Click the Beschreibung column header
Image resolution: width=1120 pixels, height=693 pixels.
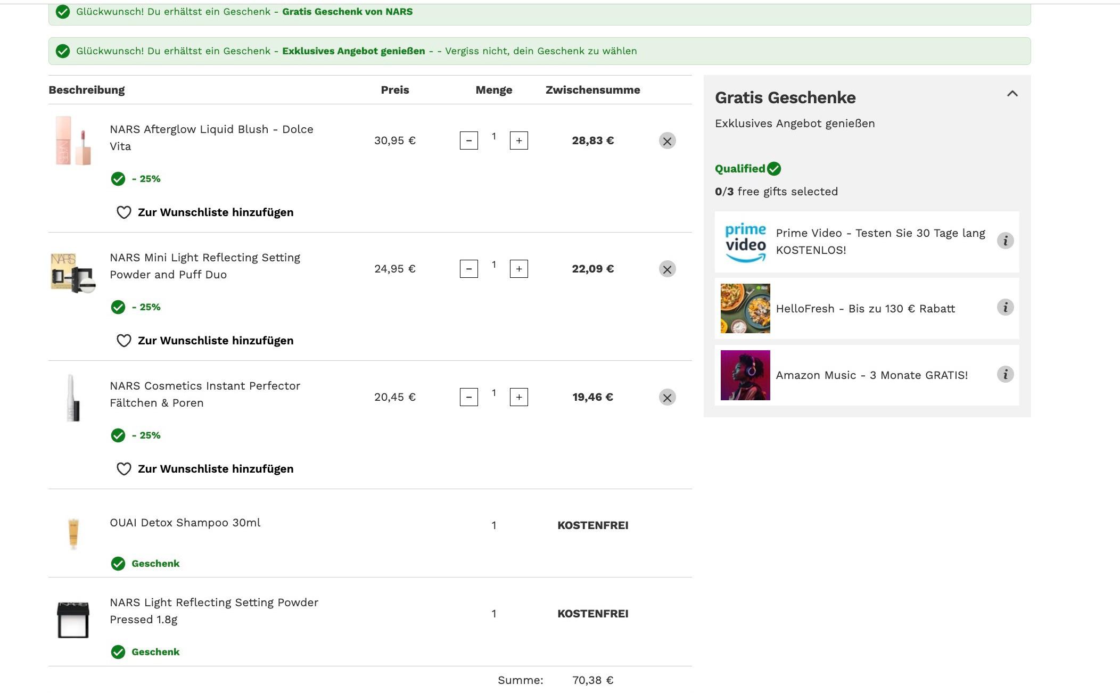pos(87,90)
